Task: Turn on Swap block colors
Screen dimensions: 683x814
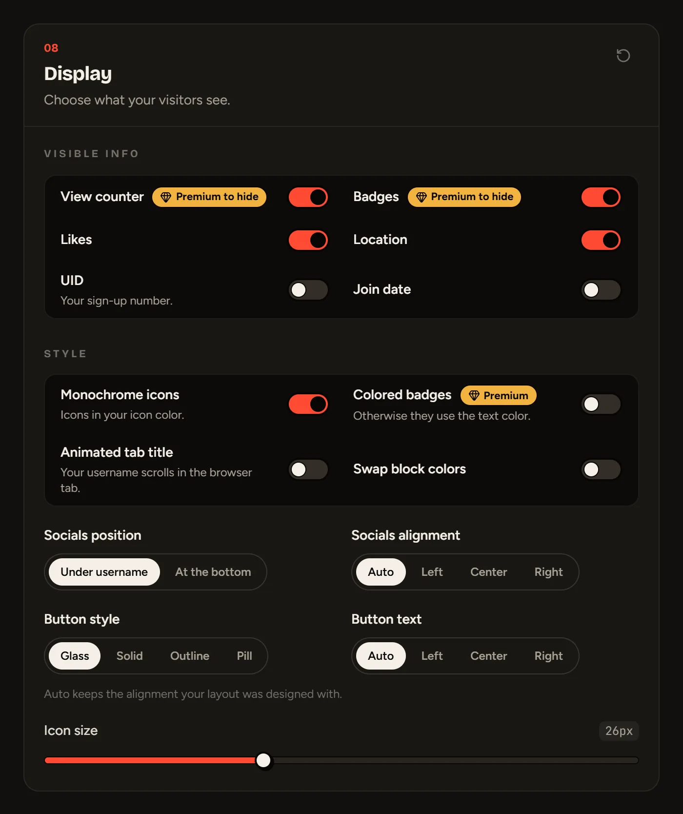Action: tap(601, 469)
